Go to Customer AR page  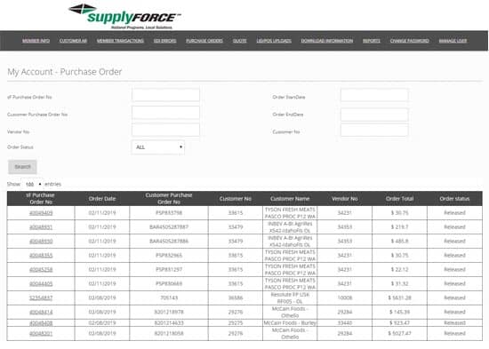point(73,41)
